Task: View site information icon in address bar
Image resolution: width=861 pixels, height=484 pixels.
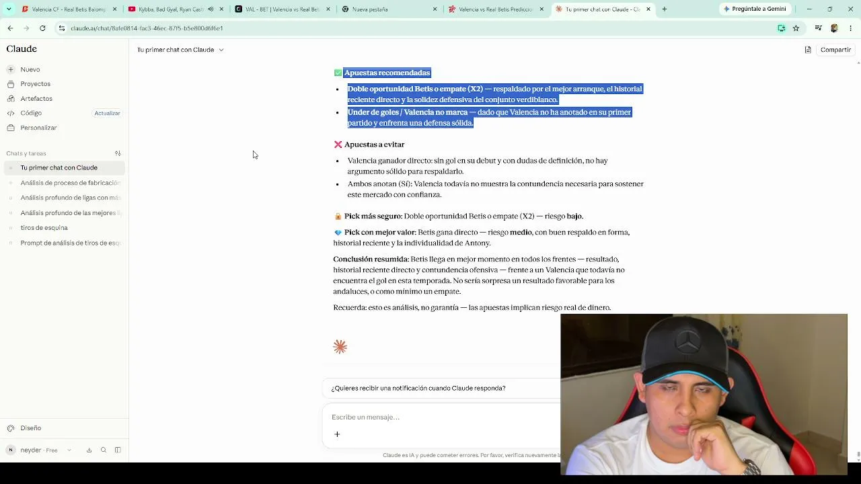Action: tap(61, 28)
